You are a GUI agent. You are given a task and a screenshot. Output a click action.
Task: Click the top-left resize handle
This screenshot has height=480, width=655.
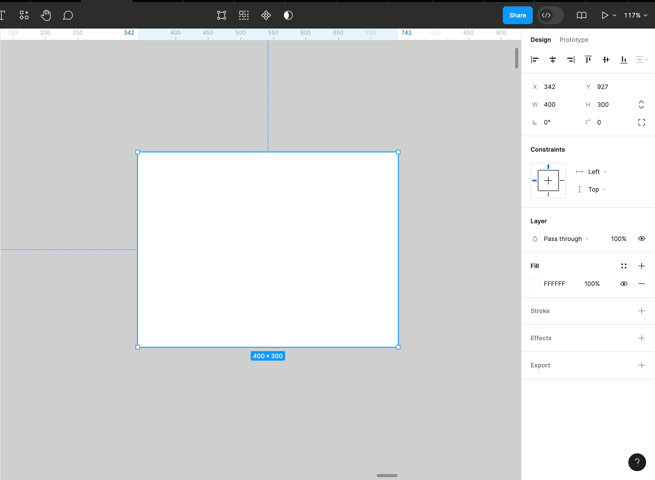tap(137, 152)
